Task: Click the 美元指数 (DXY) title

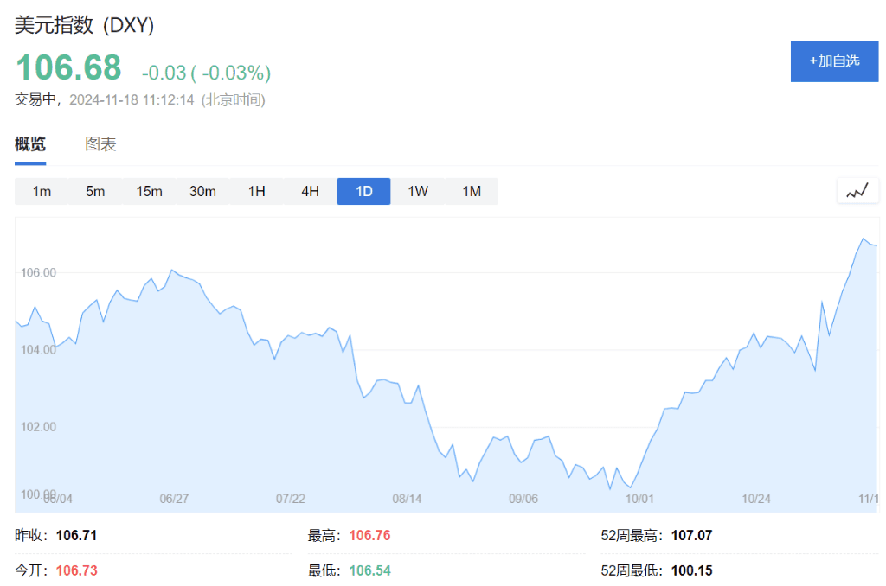Action: [85, 25]
